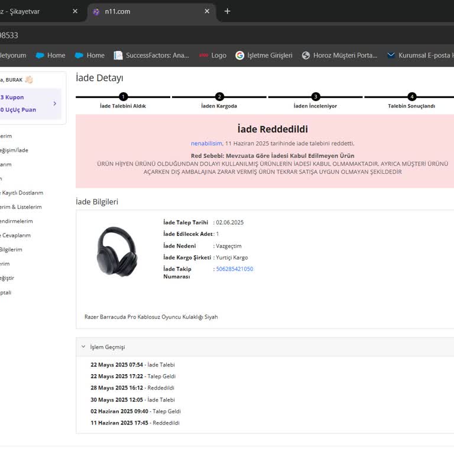Click the red Logo bookmark icon
The image size is (454, 454).
coord(203,55)
